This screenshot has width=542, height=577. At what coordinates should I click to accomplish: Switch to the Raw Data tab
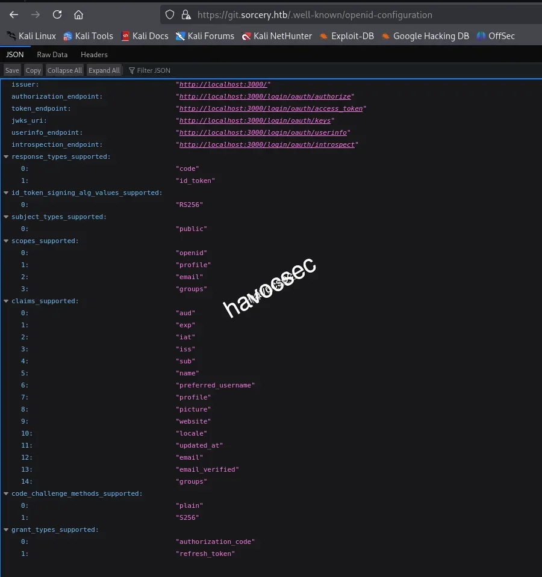click(x=52, y=54)
